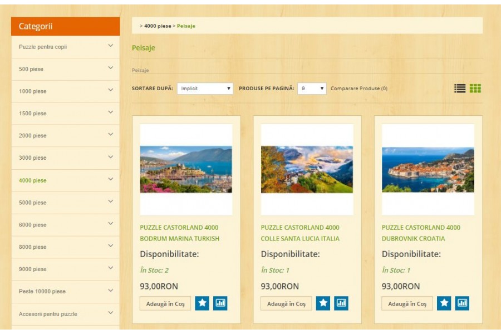Open the Produse pe Pagină dropdown
This screenshot has width=501, height=334.
pyautogui.click(x=312, y=89)
